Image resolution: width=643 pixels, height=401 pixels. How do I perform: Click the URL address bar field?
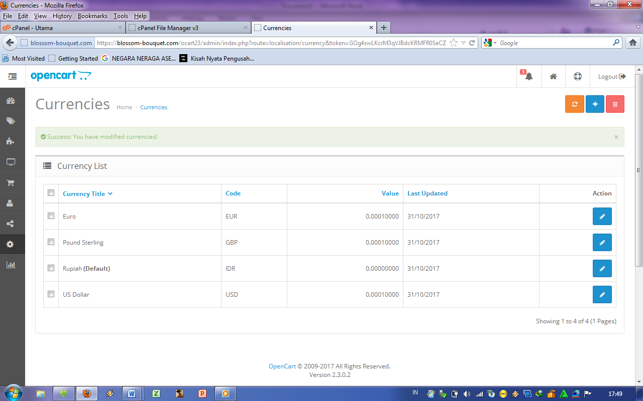[x=271, y=43]
